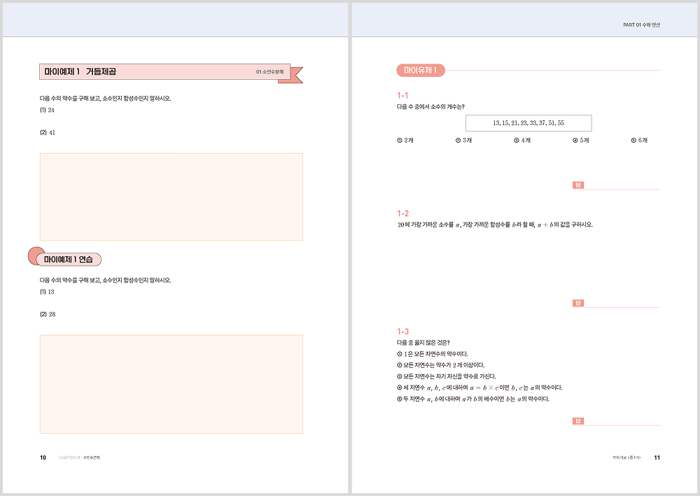Screen dimensions: 700x496
Task: Select answer choice ⑤ 6개
Action: tap(639, 141)
